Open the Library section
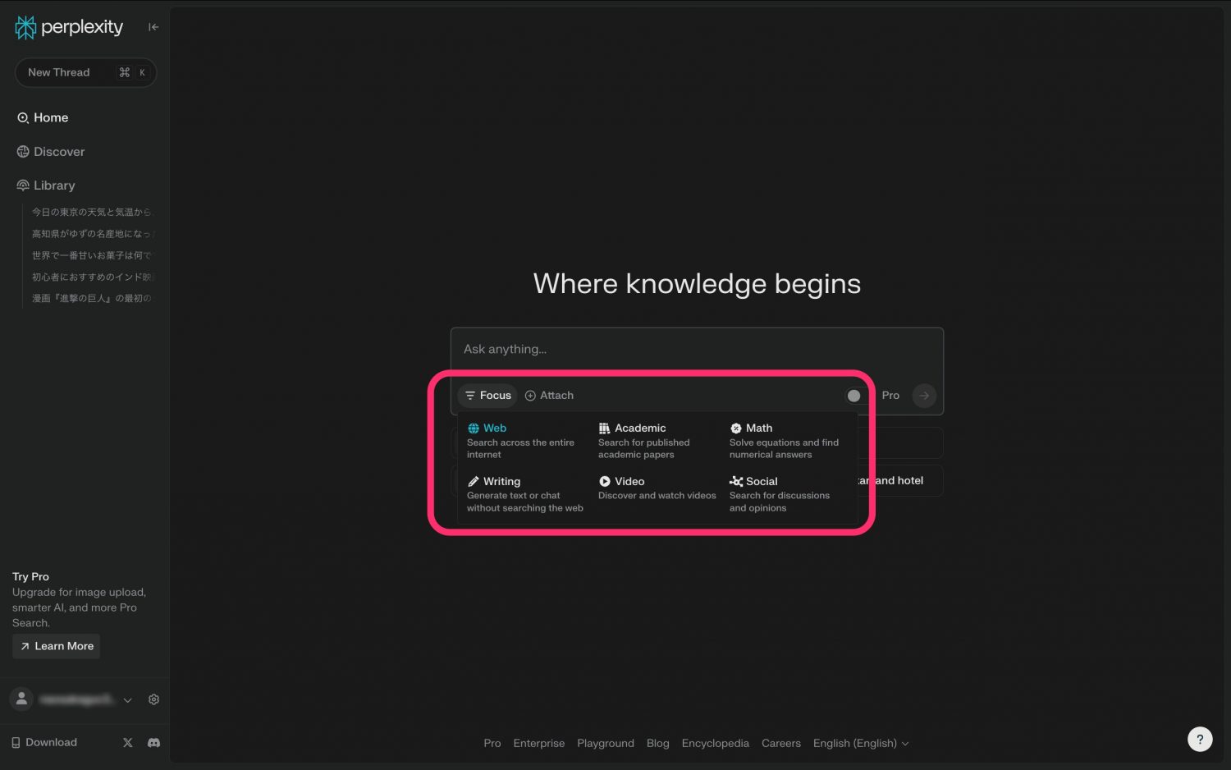1231x770 pixels. pos(46,186)
